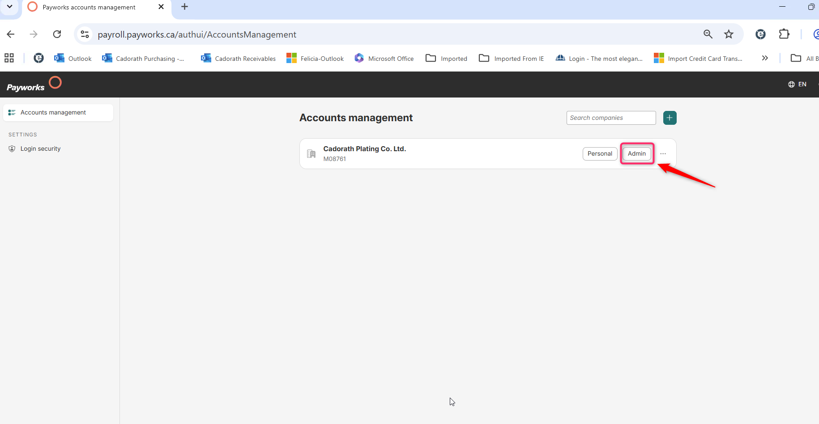Click the Cadorath Plating Co. Ltd. name

pyautogui.click(x=364, y=149)
